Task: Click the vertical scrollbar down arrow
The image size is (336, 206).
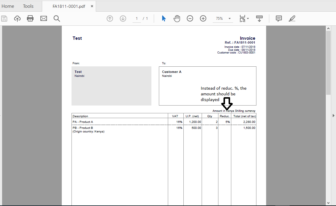Action: [328, 203]
